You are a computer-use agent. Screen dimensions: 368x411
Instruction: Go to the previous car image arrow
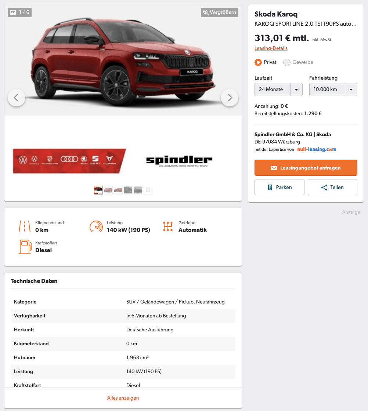(17, 98)
